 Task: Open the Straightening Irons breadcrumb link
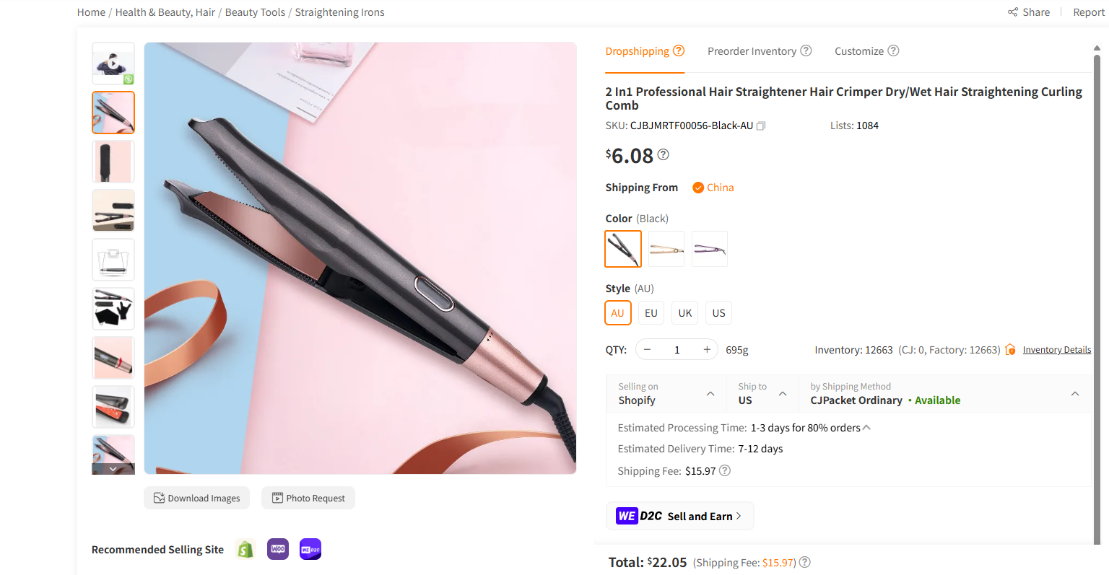(339, 12)
